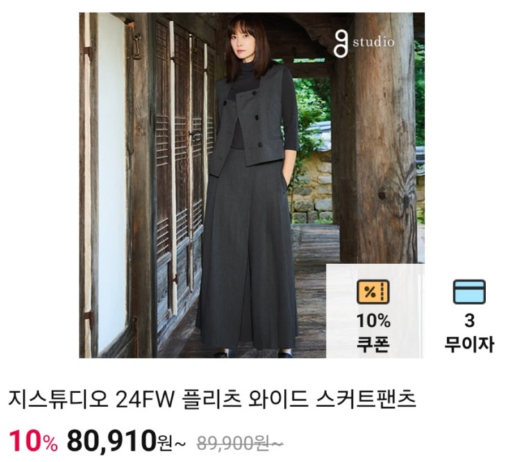Tap the yellow percent coupon icon
The image size is (516, 462).
click(373, 292)
